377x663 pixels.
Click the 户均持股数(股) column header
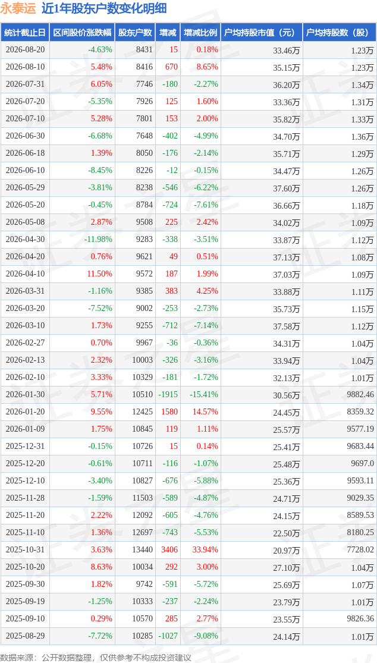340,32
